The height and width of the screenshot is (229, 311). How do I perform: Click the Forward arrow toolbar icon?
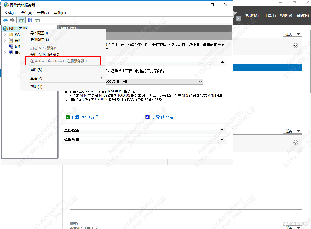[x=12, y=20]
